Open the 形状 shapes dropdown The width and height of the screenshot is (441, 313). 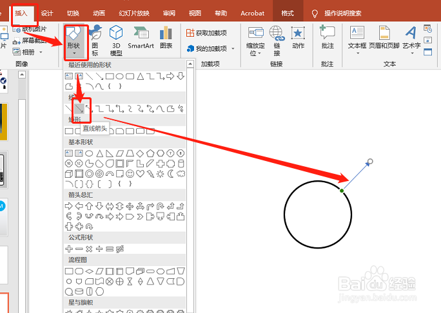73,41
